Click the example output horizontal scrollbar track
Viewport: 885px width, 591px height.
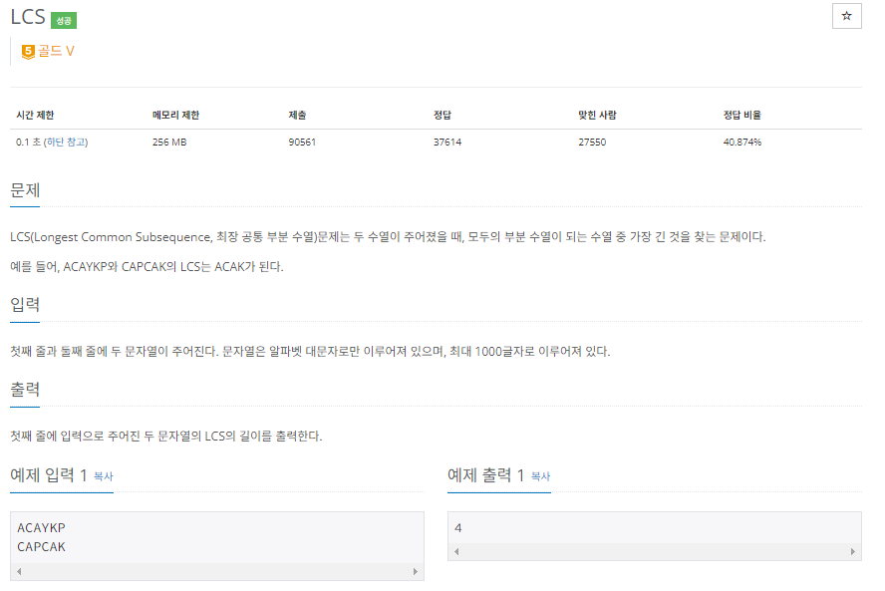pos(655,551)
